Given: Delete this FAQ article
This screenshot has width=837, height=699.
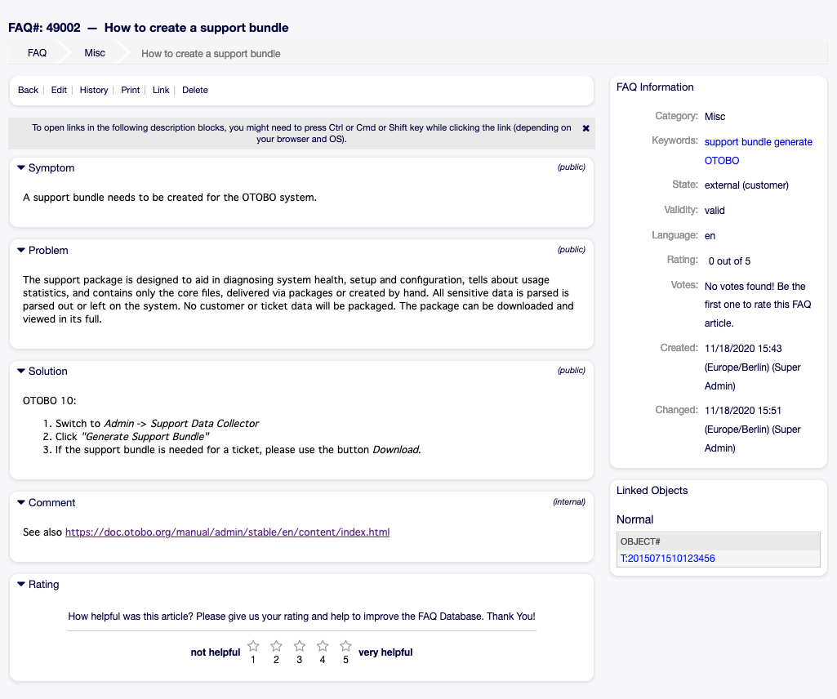Looking at the screenshot, I should [x=194, y=91].
